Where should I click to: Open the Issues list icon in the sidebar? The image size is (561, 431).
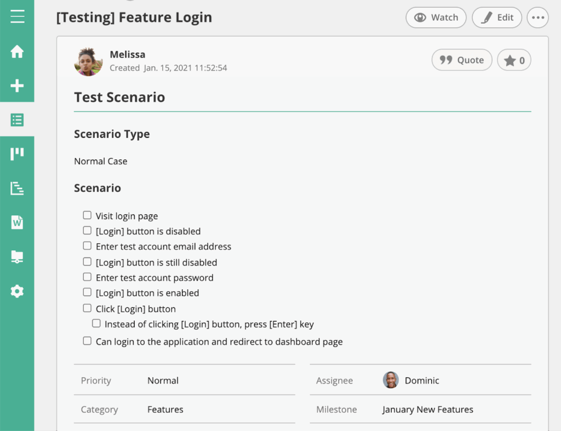pyautogui.click(x=17, y=119)
